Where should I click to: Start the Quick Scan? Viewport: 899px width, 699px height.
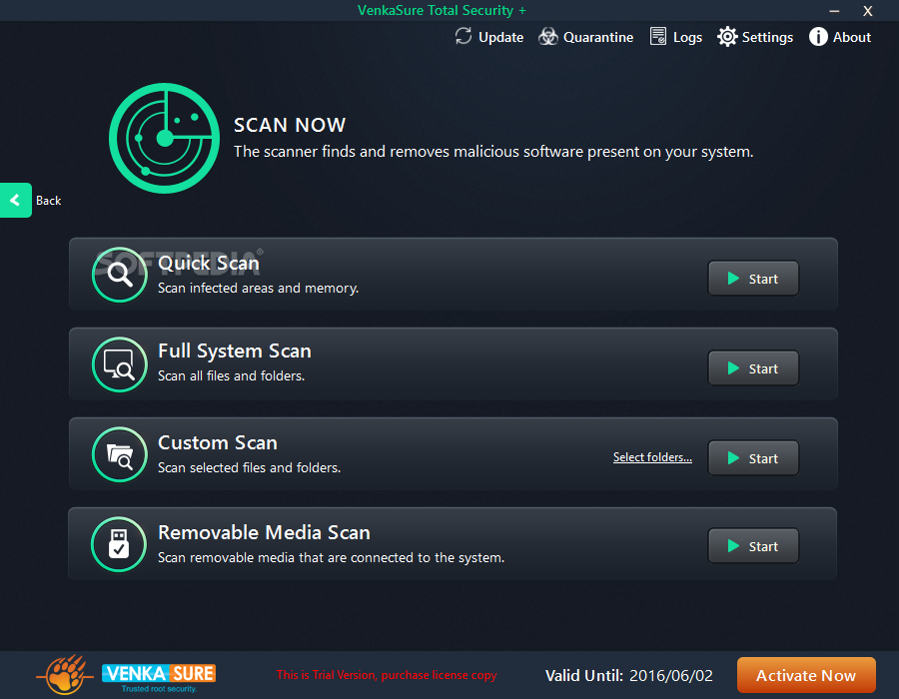point(753,279)
